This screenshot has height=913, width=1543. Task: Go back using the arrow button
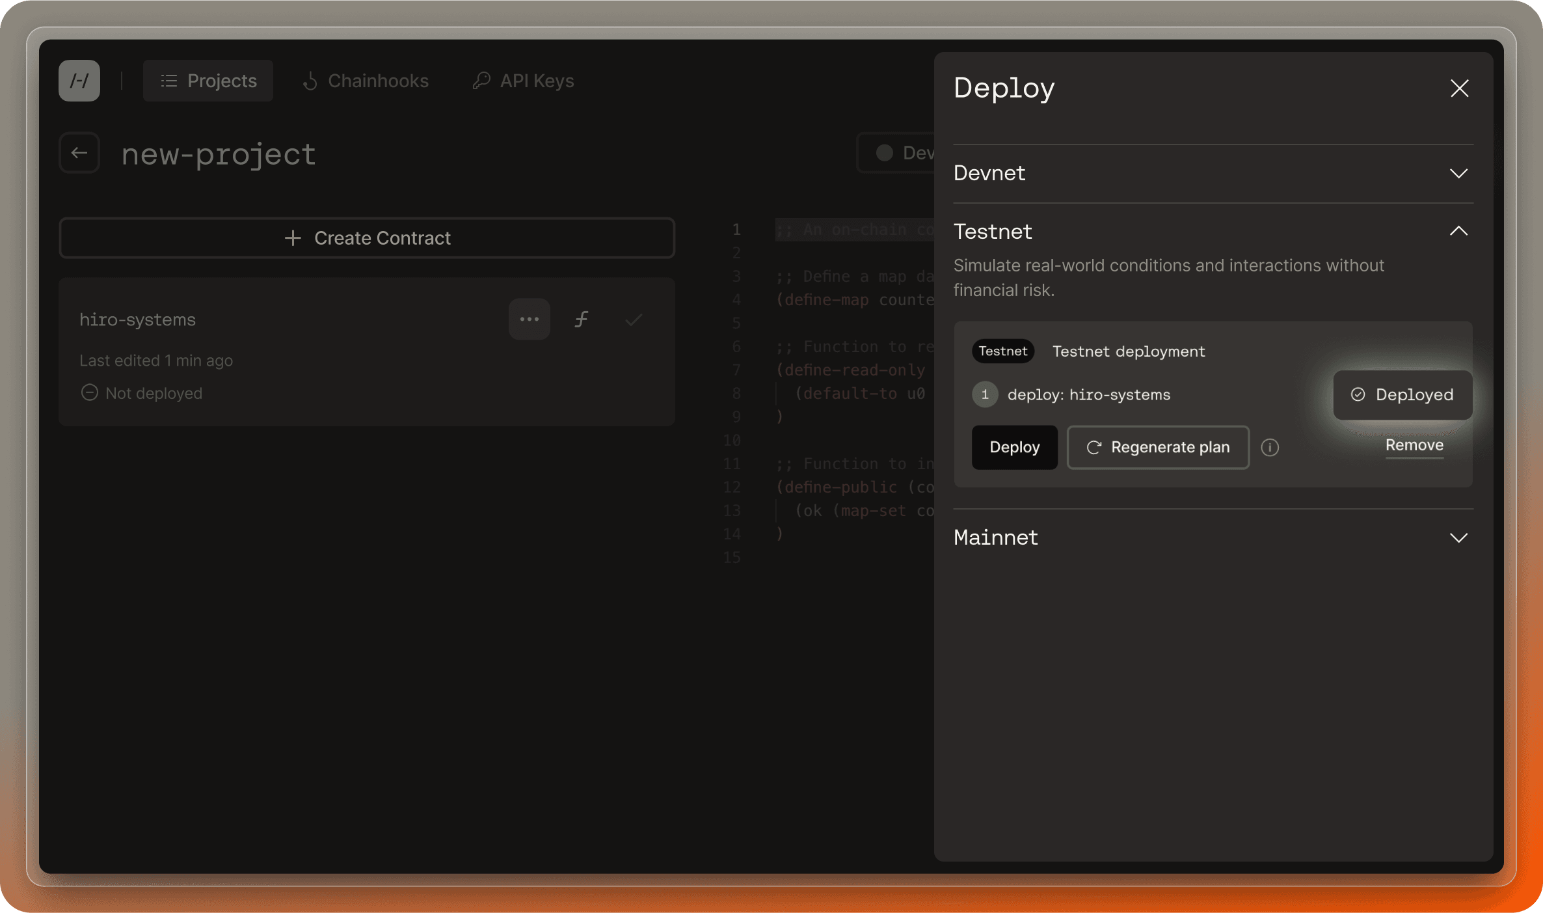(x=79, y=153)
